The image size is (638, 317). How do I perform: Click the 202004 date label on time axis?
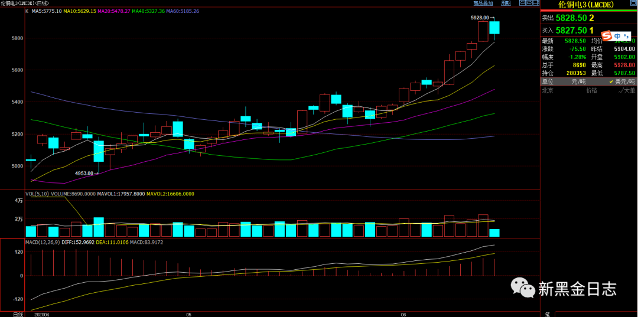[x=42, y=315]
